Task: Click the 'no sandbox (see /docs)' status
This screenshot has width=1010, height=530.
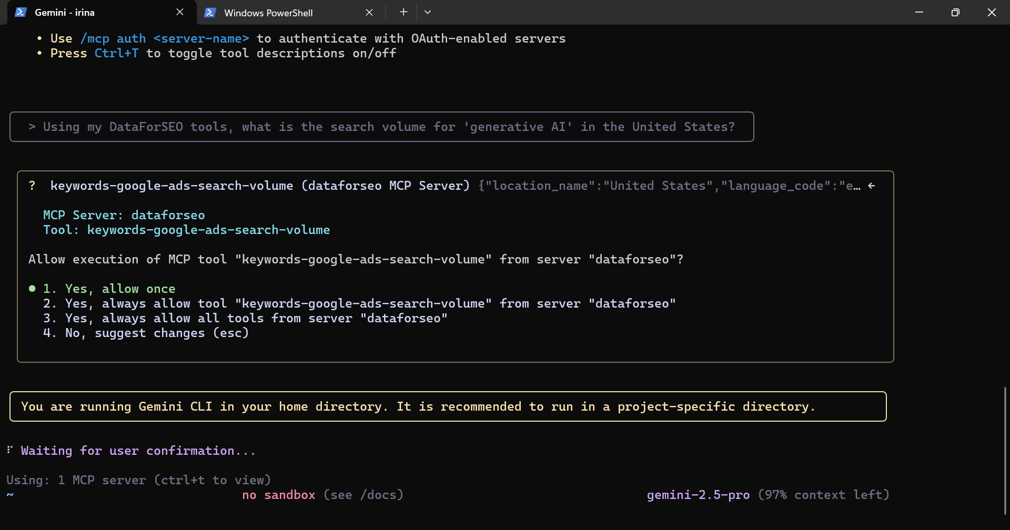Action: (x=322, y=495)
